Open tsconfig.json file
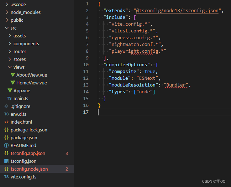Viewport: 231px width, 187px height. (23, 161)
